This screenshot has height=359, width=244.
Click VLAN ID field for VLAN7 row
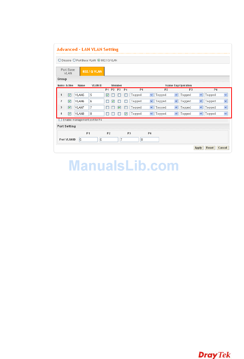pyautogui.click(x=97, y=107)
